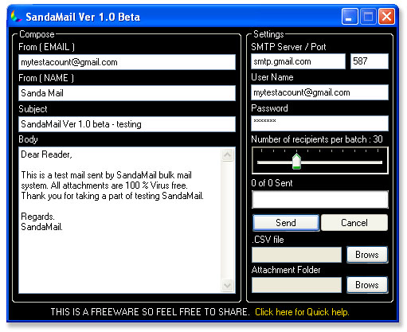Click the 'Dear Reader,' line in body
407x332 pixels.
[46, 154]
